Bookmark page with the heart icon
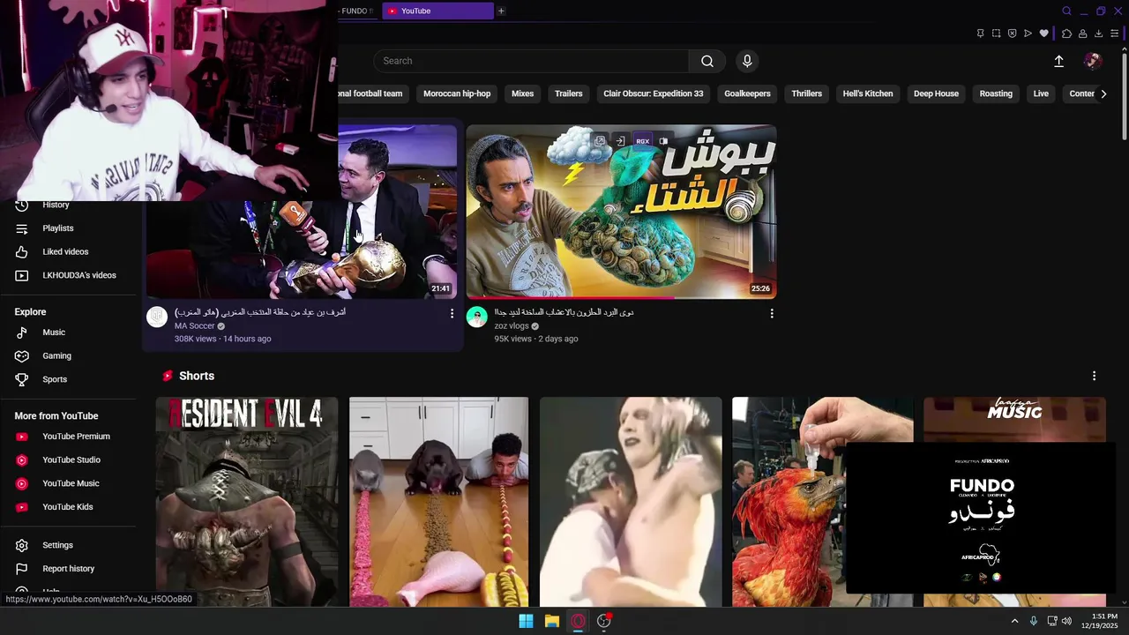Screen dimensions: 1129x635 (x=1044, y=34)
